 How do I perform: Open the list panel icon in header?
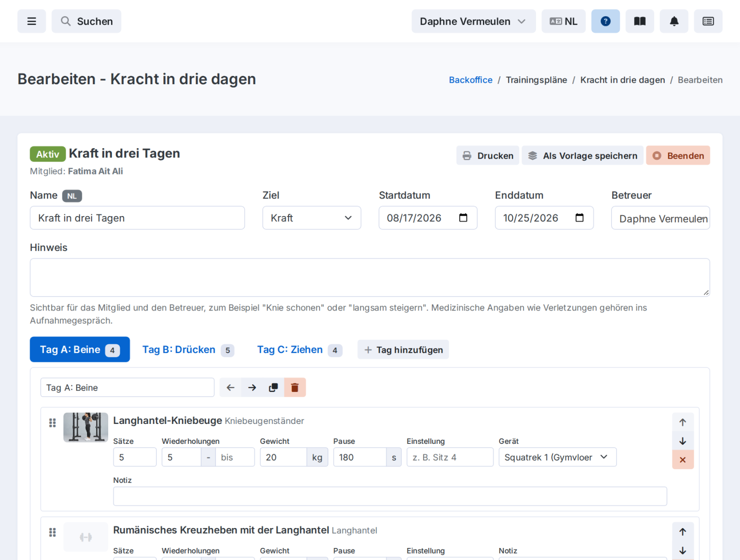coord(708,21)
